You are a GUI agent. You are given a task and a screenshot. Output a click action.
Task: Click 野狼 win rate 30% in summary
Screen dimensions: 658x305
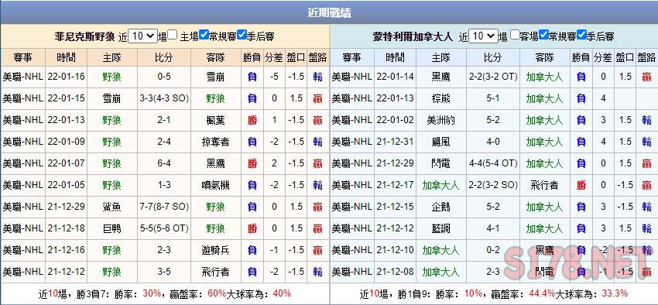pos(152,293)
